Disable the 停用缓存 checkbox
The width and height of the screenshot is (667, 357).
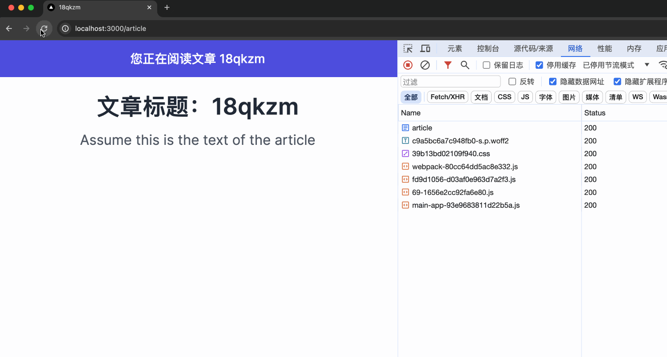pos(539,64)
